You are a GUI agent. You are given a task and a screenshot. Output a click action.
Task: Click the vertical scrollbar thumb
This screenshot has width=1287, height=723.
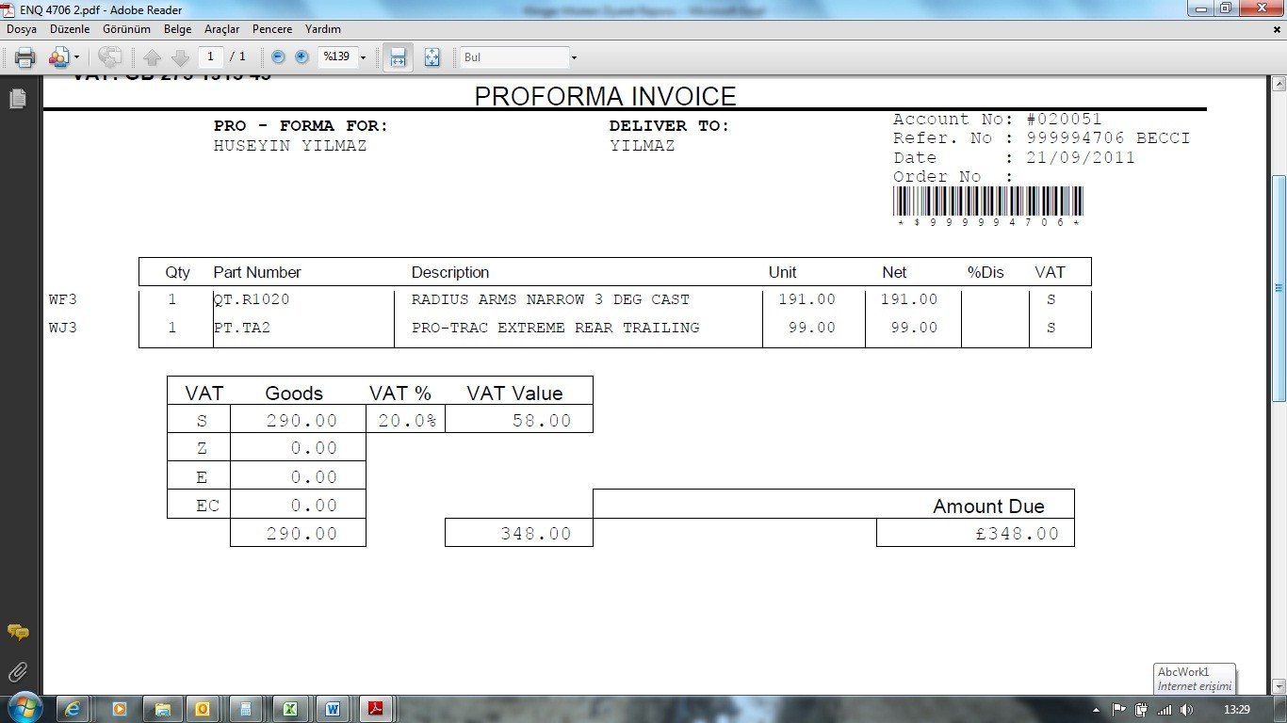pos(1279,287)
